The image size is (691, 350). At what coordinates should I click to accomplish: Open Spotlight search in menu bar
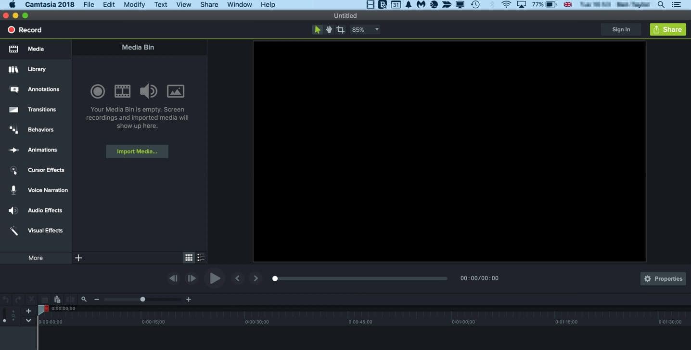[661, 4]
